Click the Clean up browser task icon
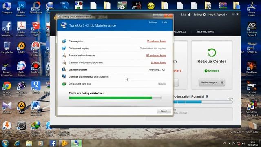 (x=64, y=69)
